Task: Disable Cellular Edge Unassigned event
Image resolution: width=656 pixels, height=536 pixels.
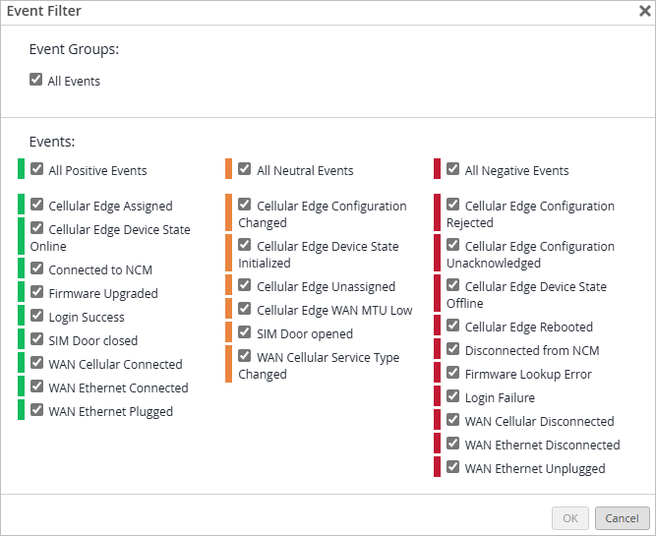Action: pos(245,285)
